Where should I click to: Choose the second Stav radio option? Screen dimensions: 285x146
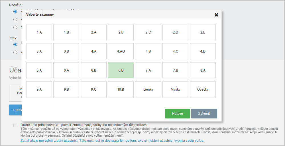(x=15, y=52)
